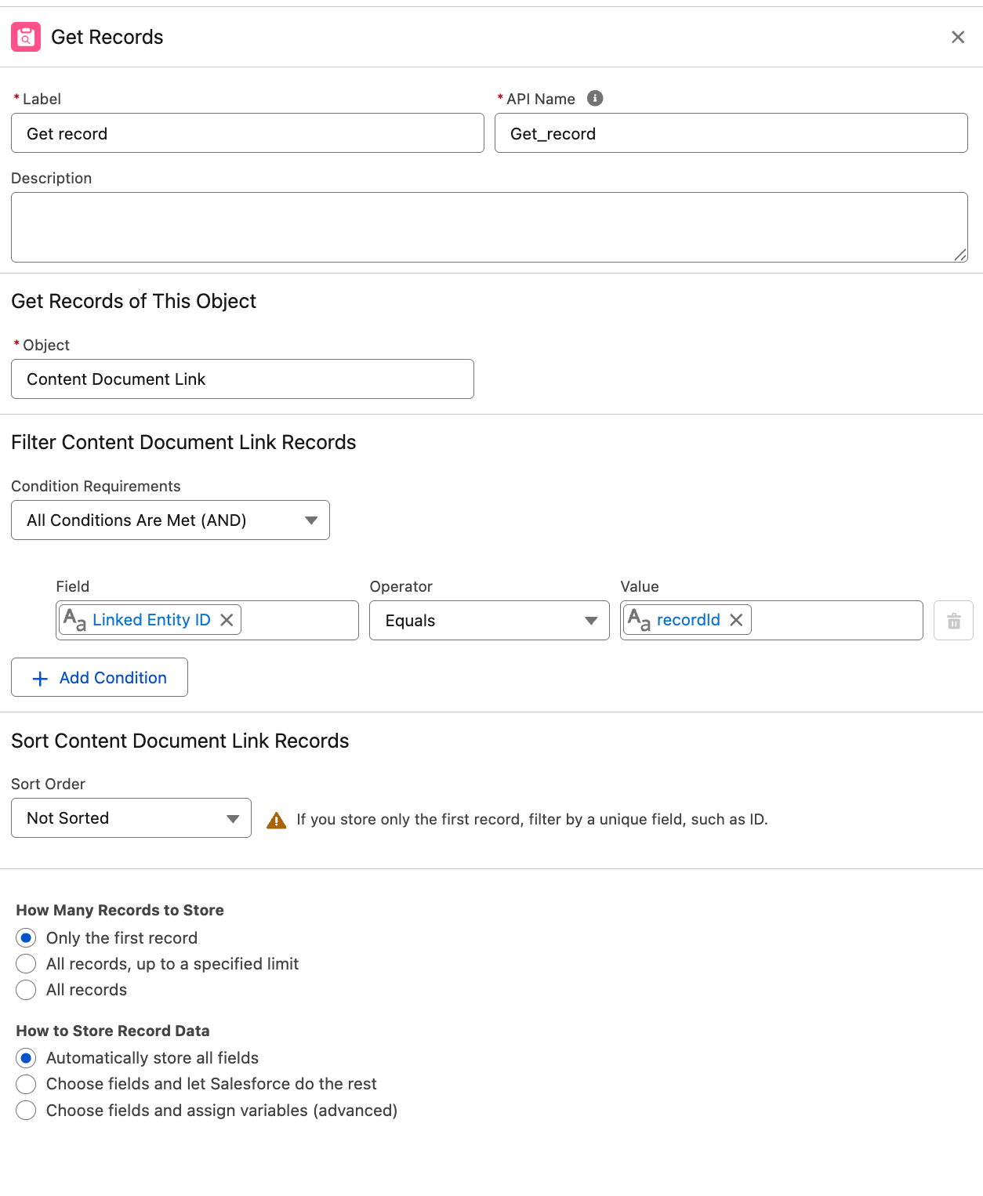This screenshot has height=1196, width=983.
Task: Remove the Linked Entity ID field pill
Action: 227,620
